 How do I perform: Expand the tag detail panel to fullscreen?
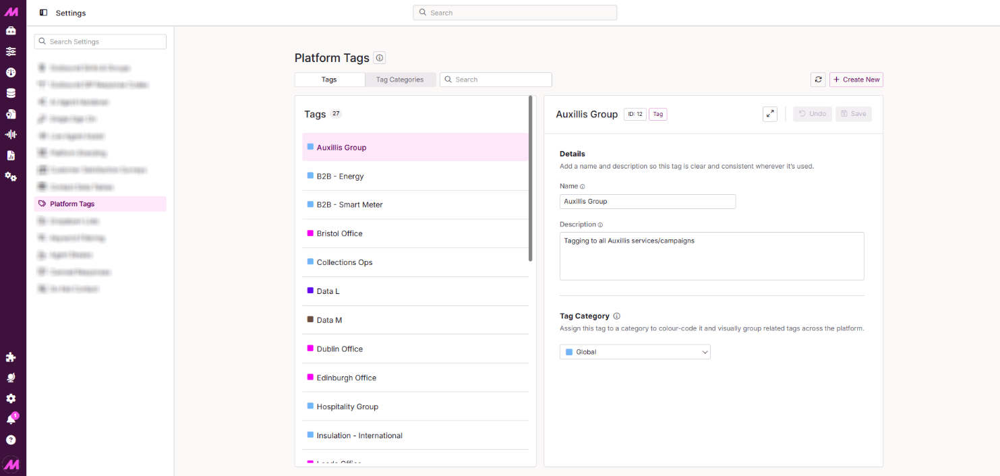[x=770, y=114]
